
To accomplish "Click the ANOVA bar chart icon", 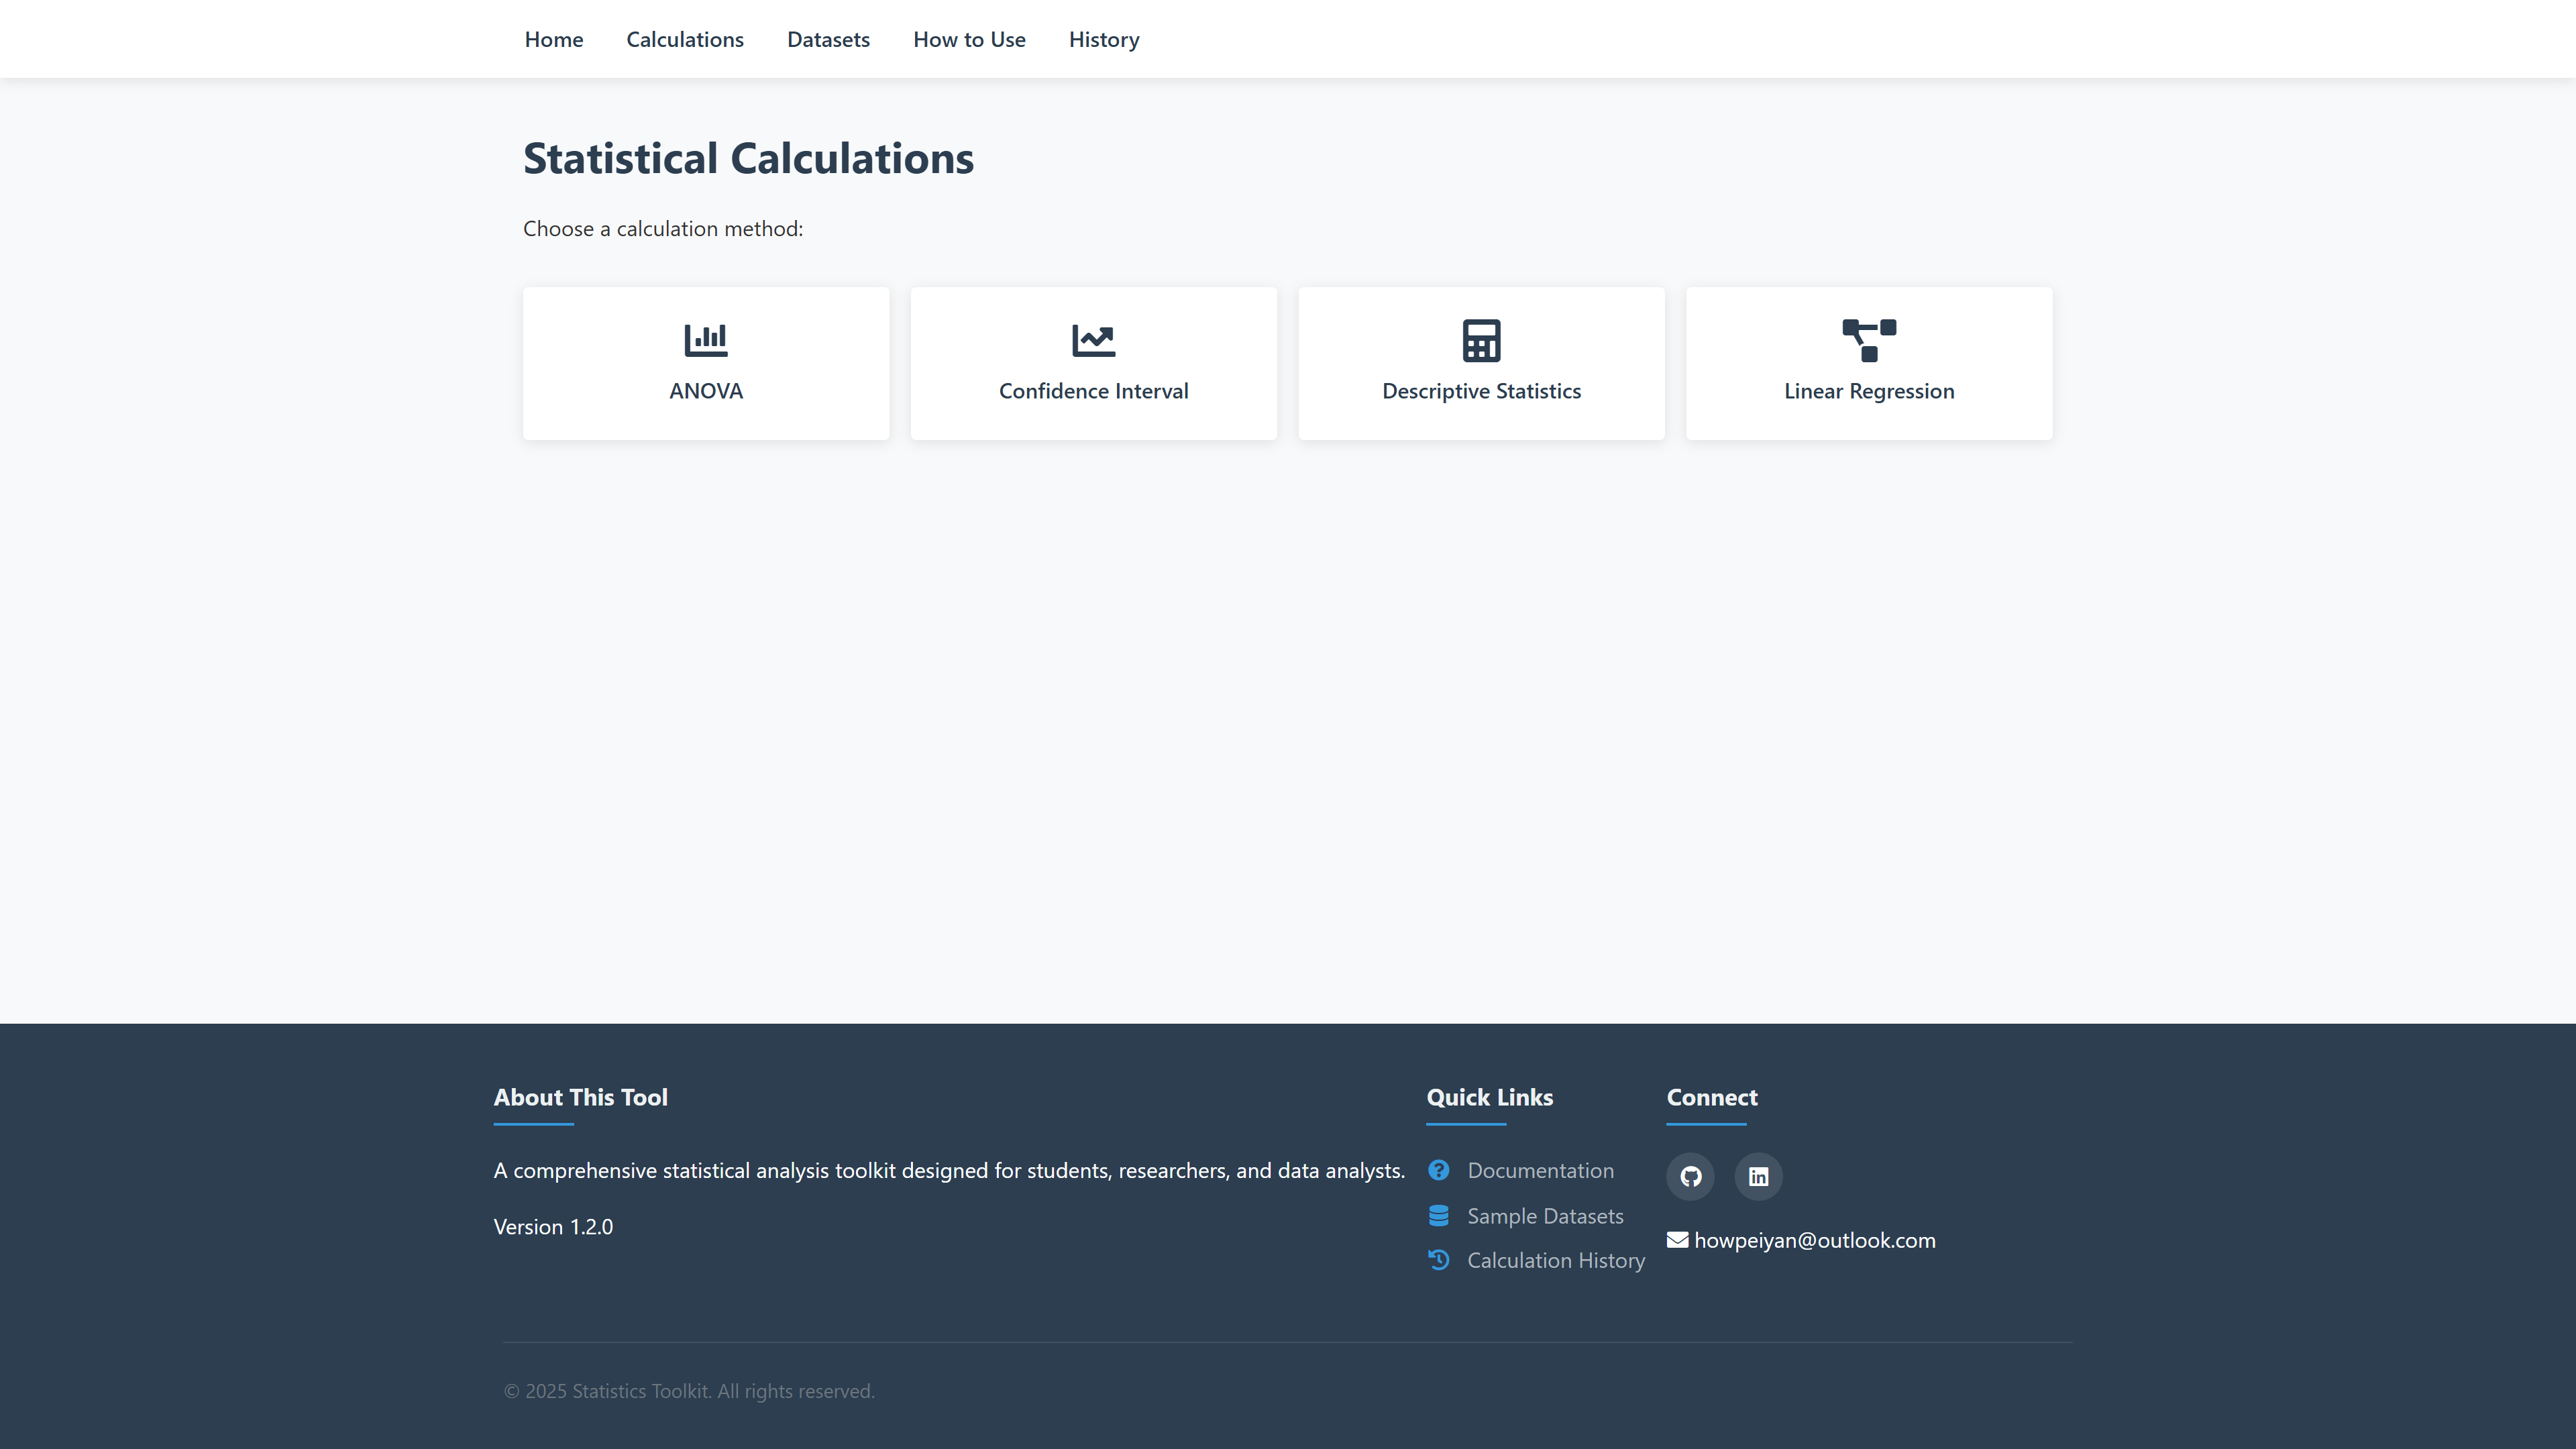I will pos(705,340).
